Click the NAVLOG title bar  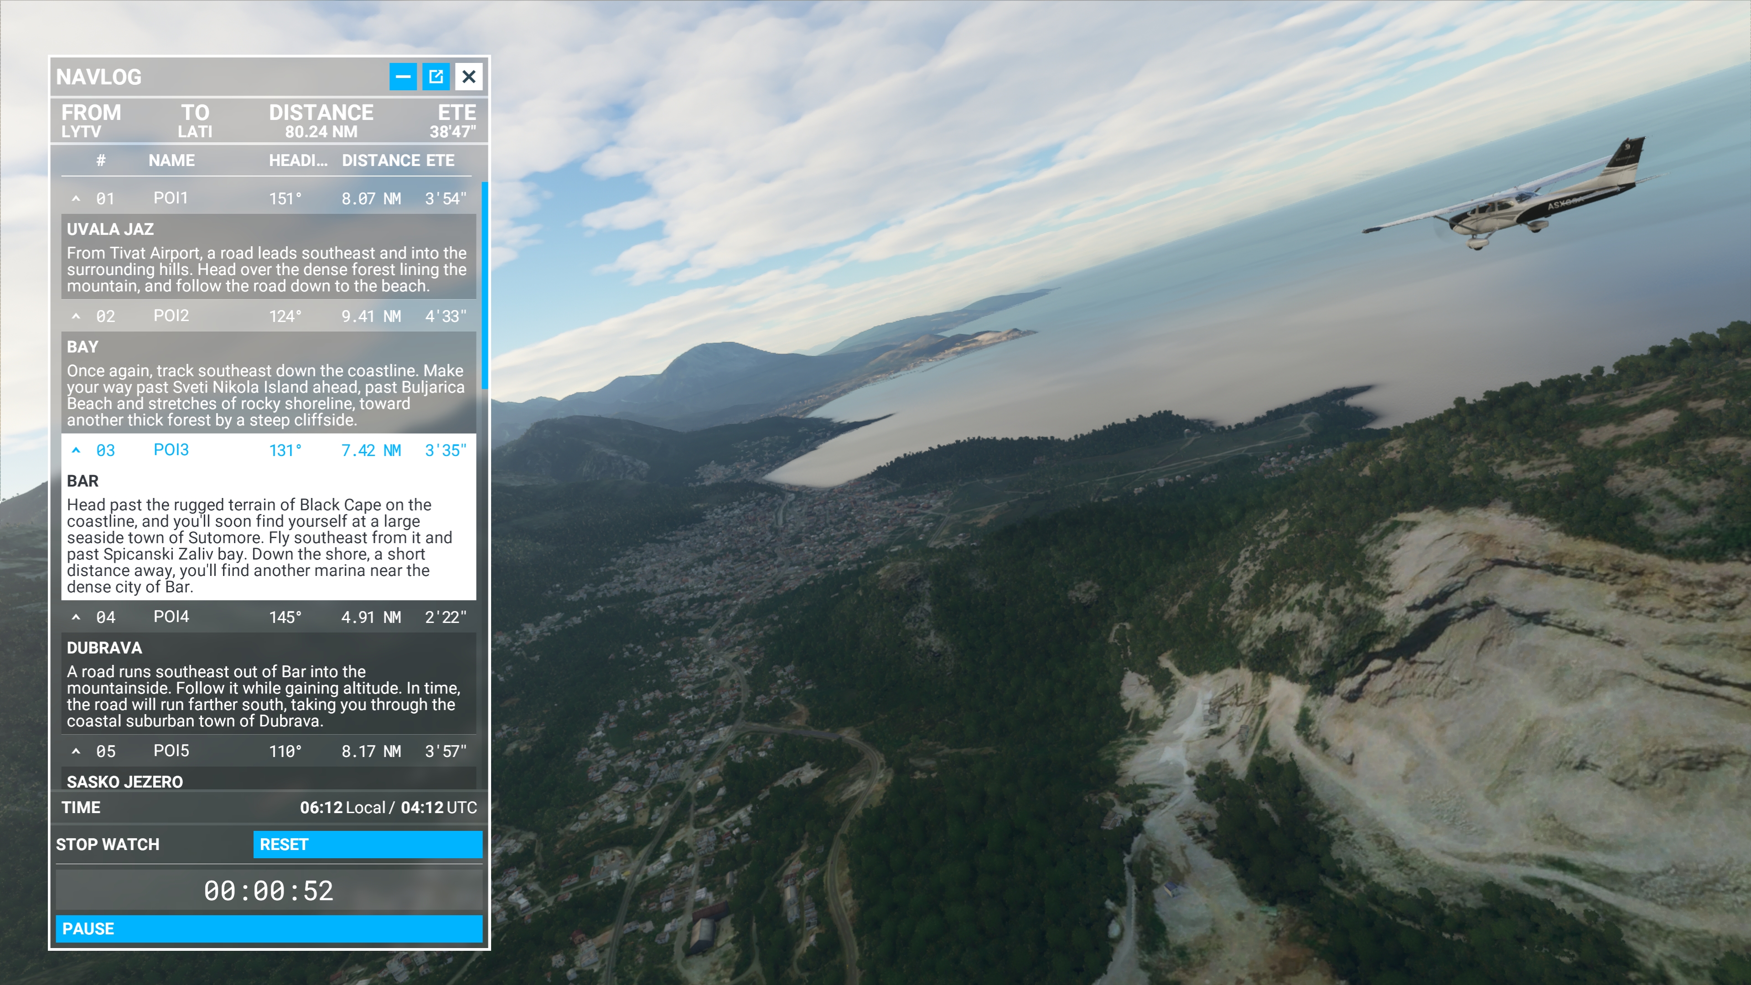[218, 77]
